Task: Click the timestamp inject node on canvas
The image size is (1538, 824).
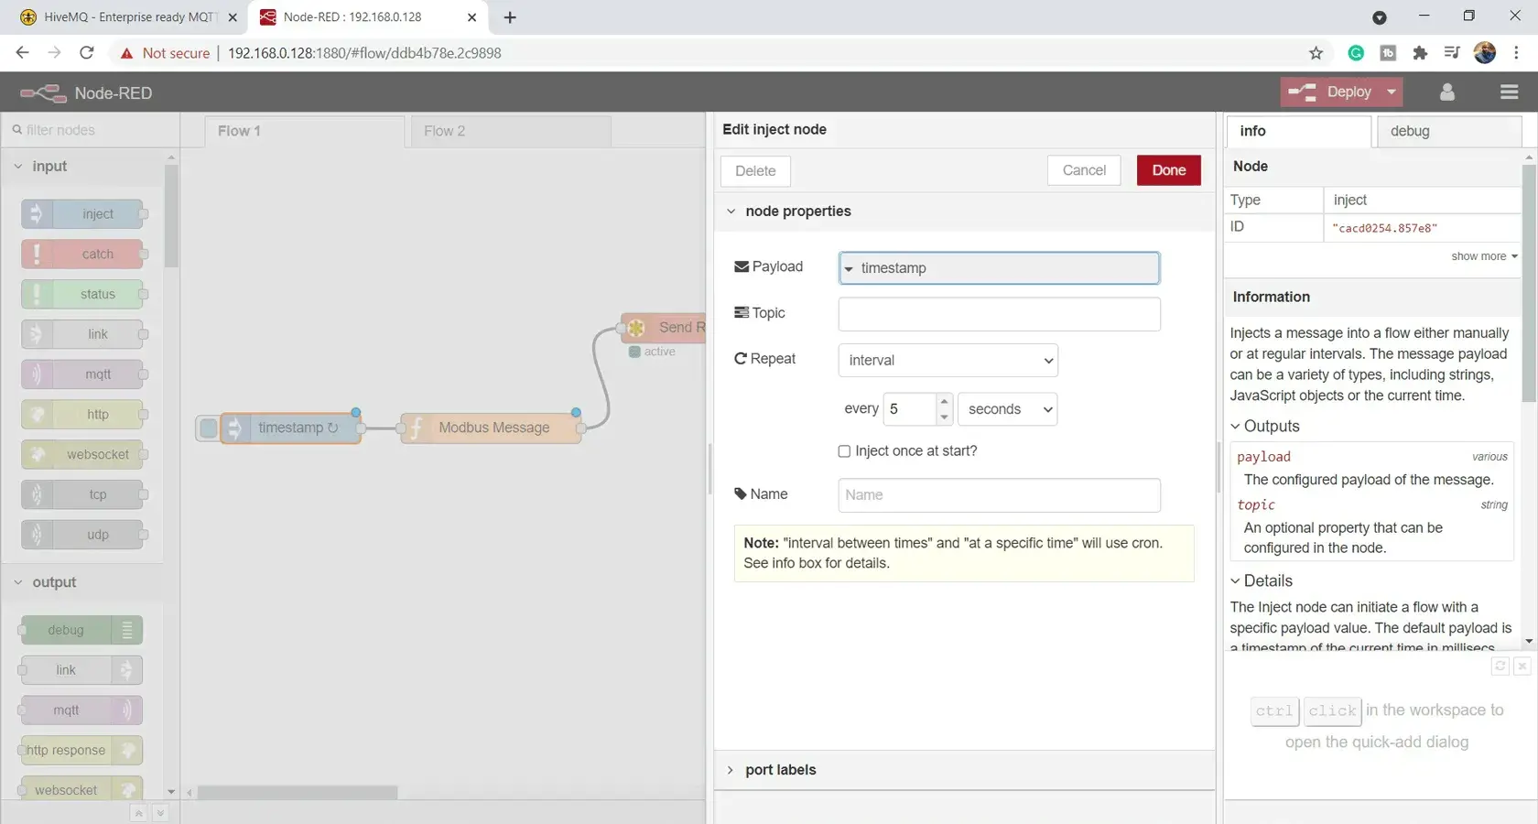Action: click(291, 428)
